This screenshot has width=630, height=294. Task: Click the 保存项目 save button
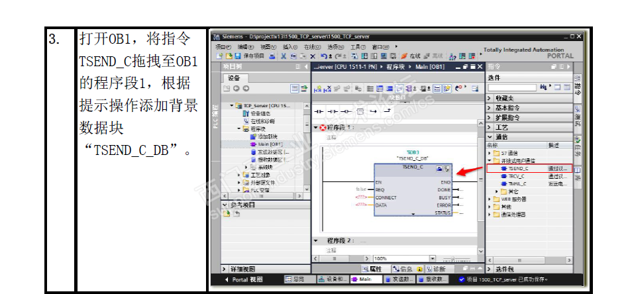coord(250,56)
